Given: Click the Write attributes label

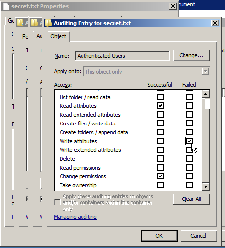Looking at the screenshot, I should pos(78,141).
